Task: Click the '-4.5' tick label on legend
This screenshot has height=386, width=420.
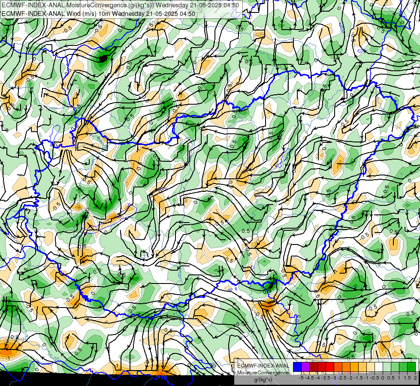Action: tap(309, 378)
